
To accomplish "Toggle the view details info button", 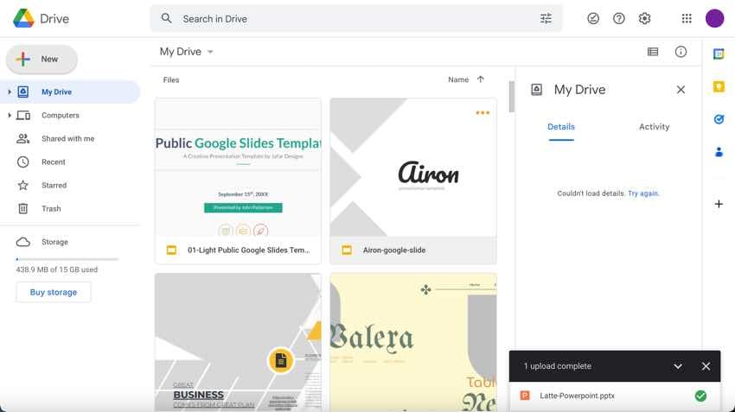I will pos(681,52).
